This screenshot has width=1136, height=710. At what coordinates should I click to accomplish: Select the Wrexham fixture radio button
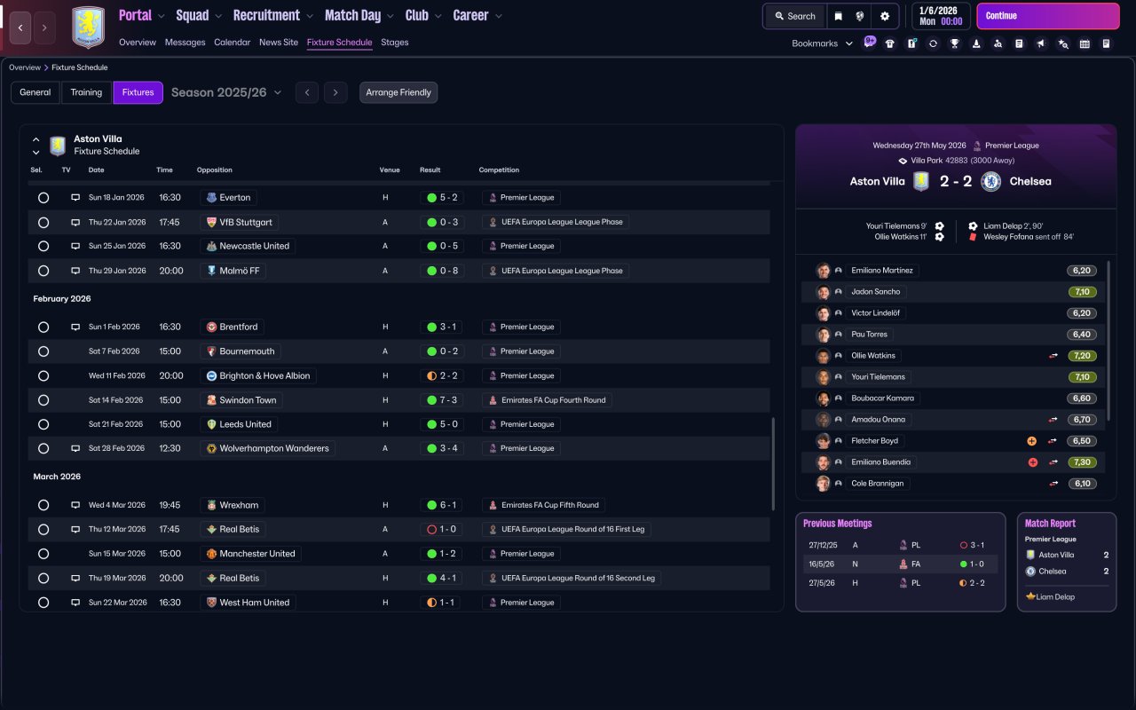[x=43, y=505]
